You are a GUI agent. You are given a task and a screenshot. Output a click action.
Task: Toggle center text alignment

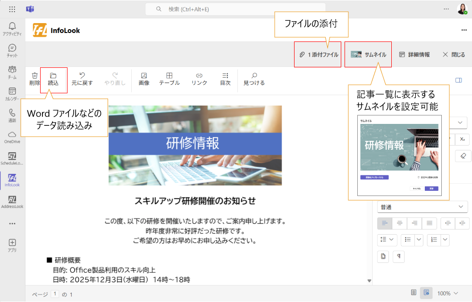tap(399, 223)
